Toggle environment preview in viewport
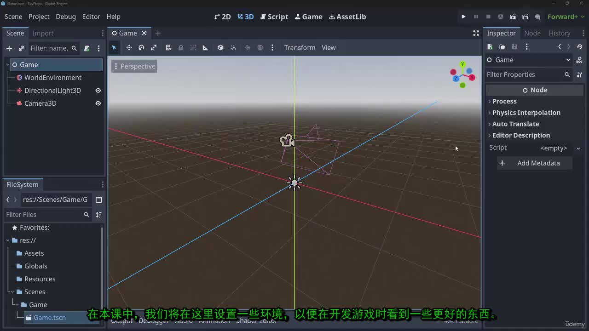The image size is (589, 331). (x=260, y=47)
